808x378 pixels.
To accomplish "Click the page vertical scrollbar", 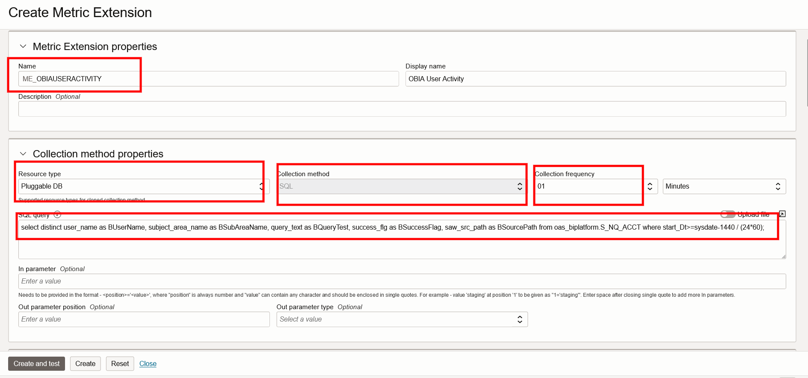I will click(x=807, y=73).
